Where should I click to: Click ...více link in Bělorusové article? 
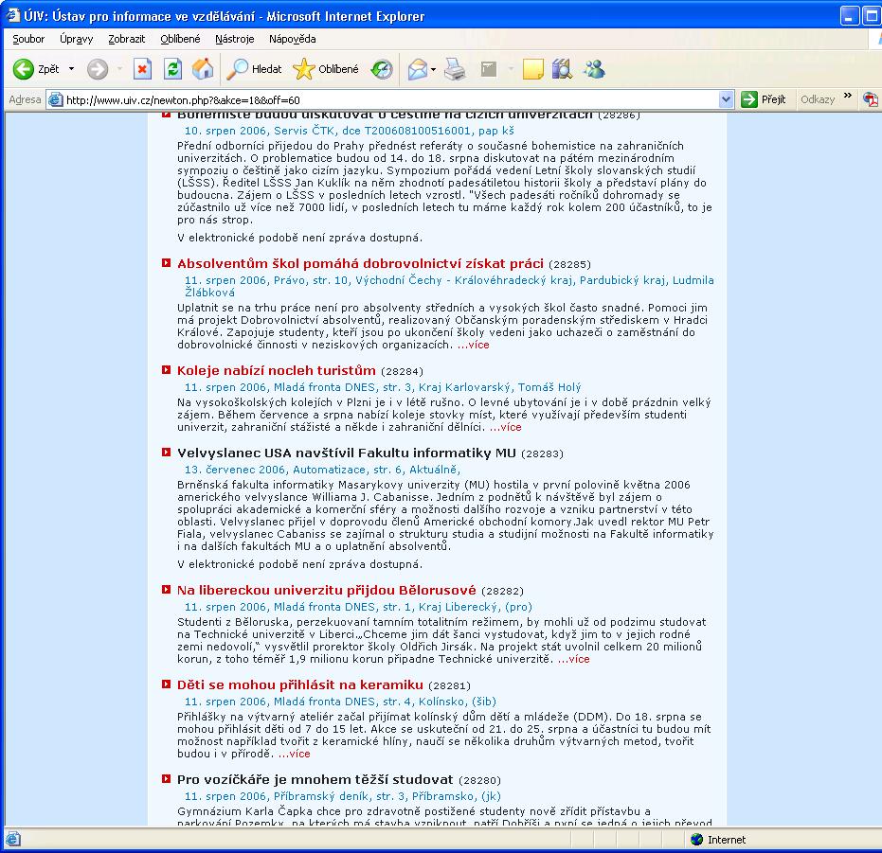[574, 659]
